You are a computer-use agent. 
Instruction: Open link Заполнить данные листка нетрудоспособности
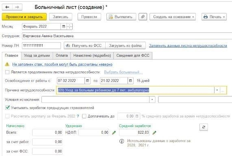(188, 46)
